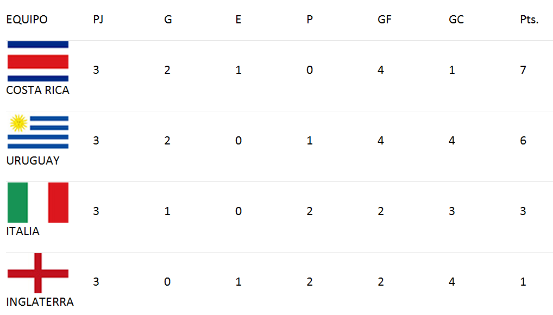Select the COSTA RICA team name

pos(37,90)
